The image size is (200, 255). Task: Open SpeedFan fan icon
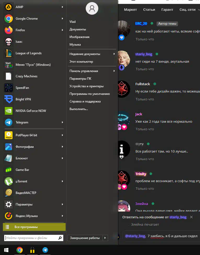[x=8, y=88]
